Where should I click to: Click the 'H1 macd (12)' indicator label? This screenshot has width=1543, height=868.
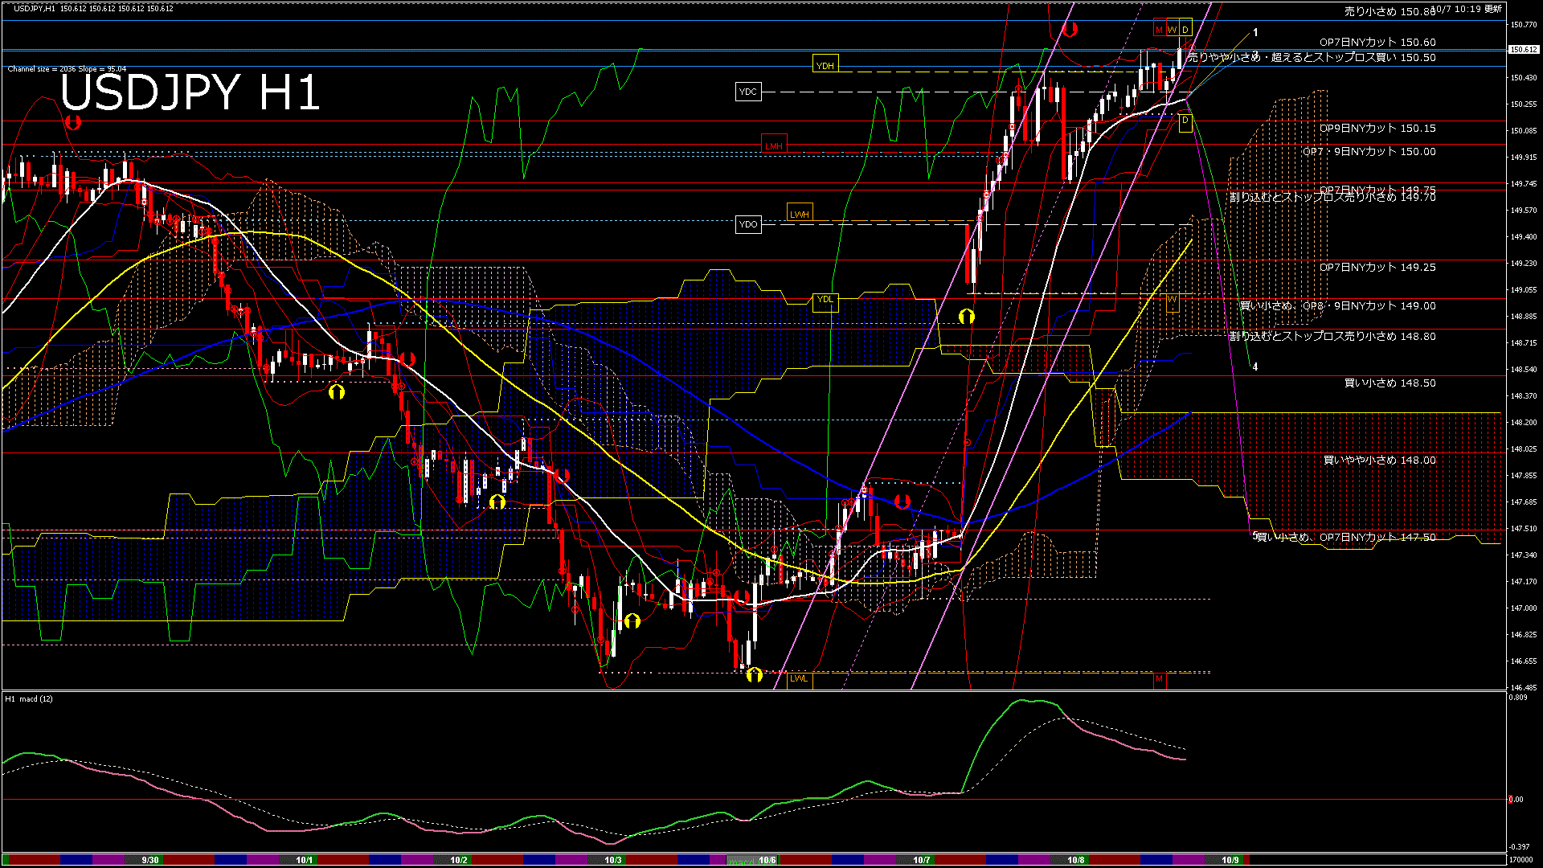point(30,699)
